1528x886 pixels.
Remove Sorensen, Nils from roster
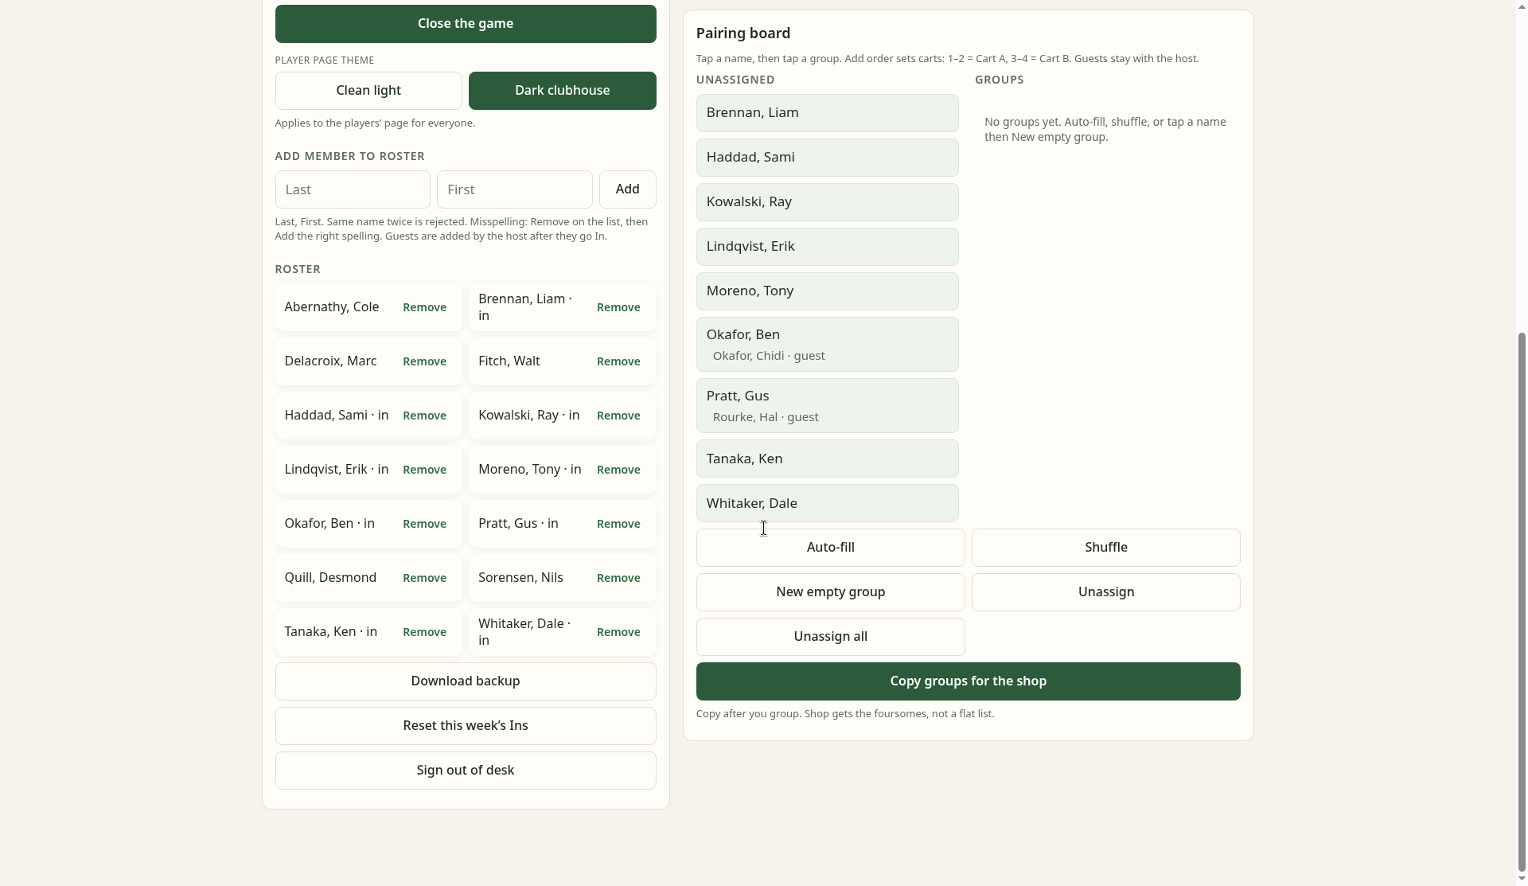tap(618, 578)
